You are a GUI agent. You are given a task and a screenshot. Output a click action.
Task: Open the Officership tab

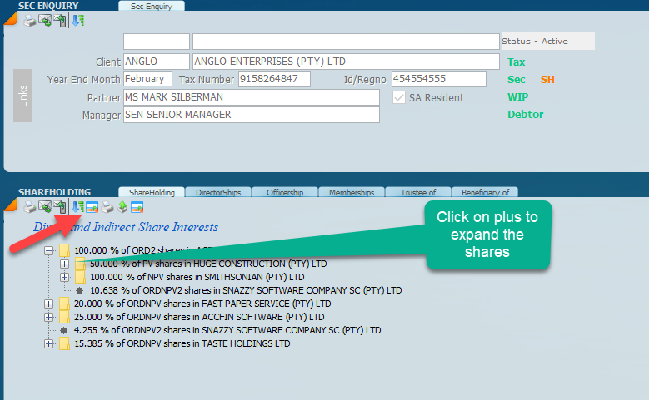tap(284, 192)
